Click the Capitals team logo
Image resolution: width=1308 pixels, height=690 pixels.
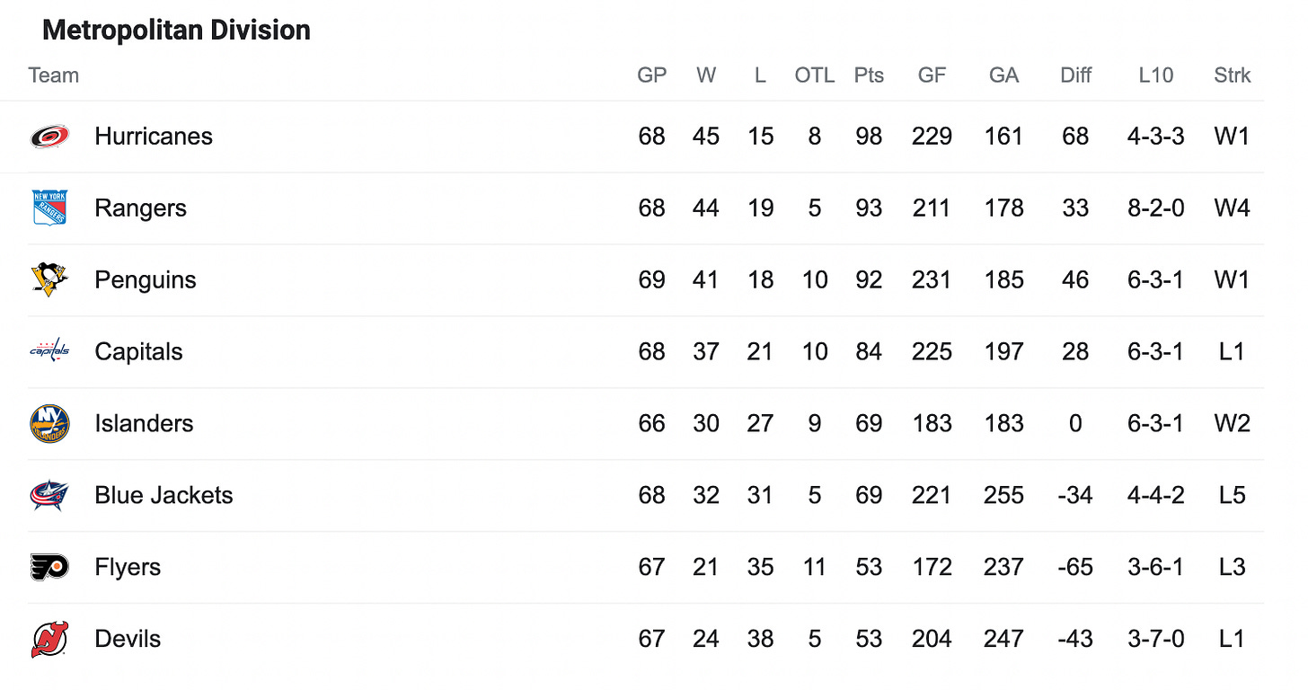(x=49, y=351)
